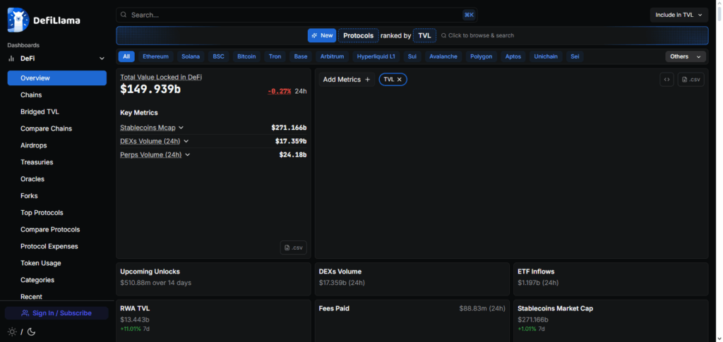Collapse the DeFi dashboards section
This screenshot has width=723, height=342.
pyautogui.click(x=102, y=59)
